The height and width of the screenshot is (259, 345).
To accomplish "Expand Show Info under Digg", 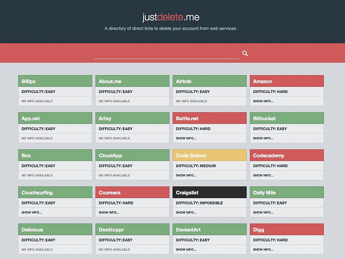I will pos(263,250).
